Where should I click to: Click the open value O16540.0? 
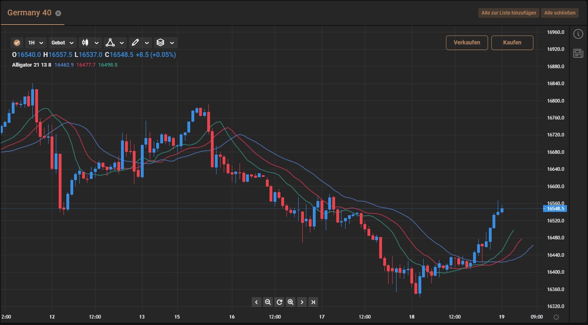(x=26, y=55)
